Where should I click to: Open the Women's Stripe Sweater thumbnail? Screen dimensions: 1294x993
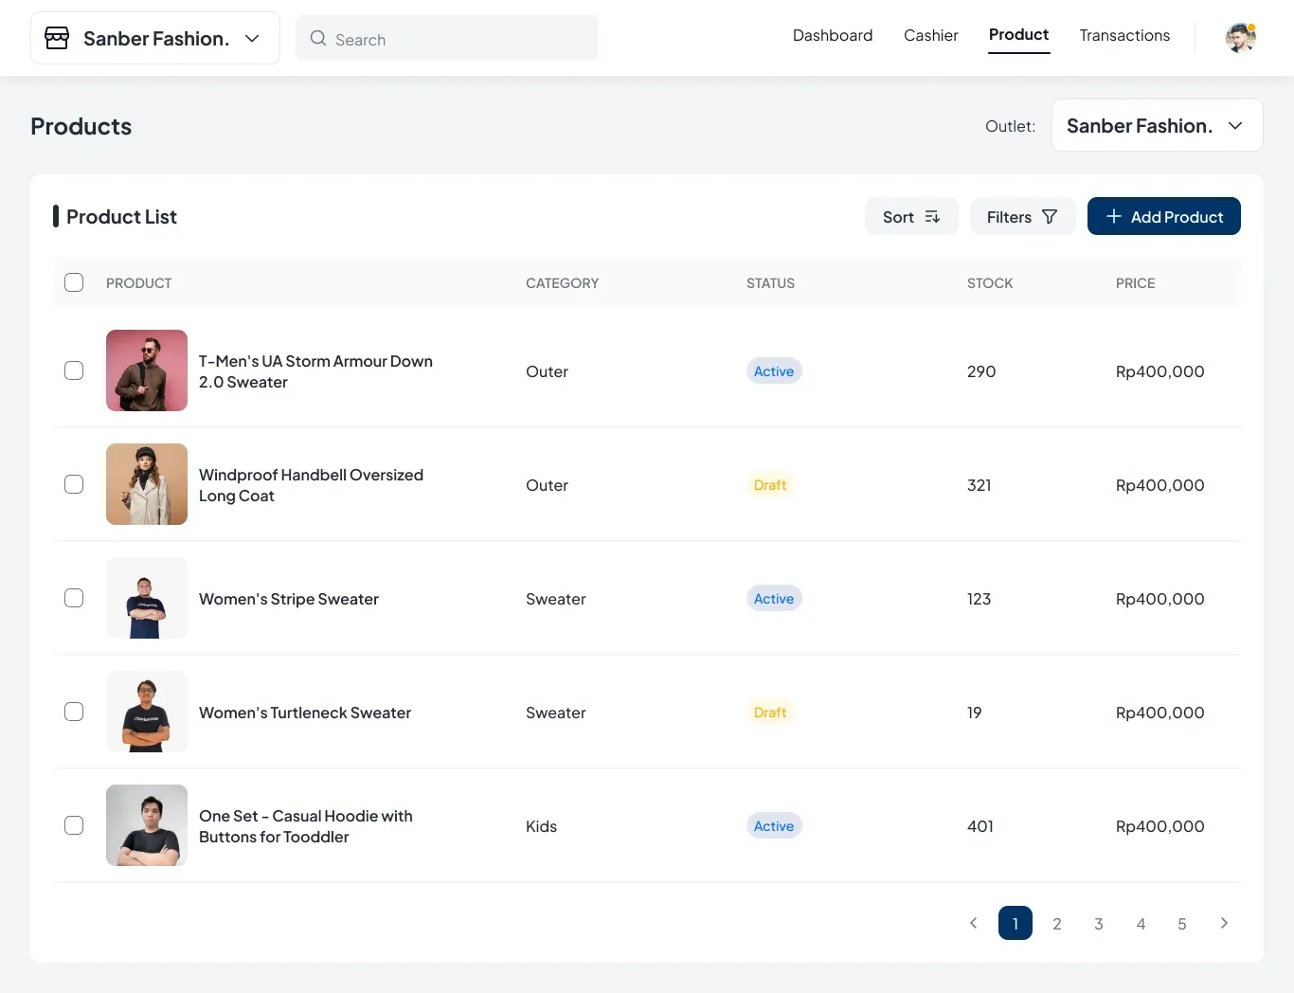coord(147,598)
